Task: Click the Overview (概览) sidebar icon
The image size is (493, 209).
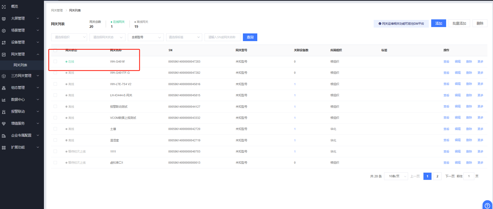Action: 4,7
